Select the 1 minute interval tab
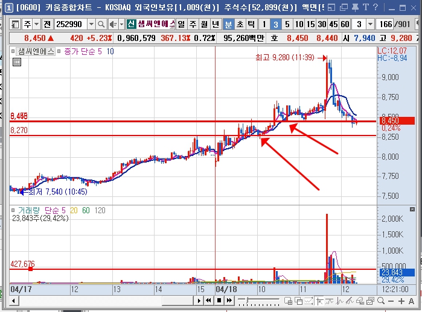Image resolution: width=422 pixels, height=312 pixels. [264, 25]
